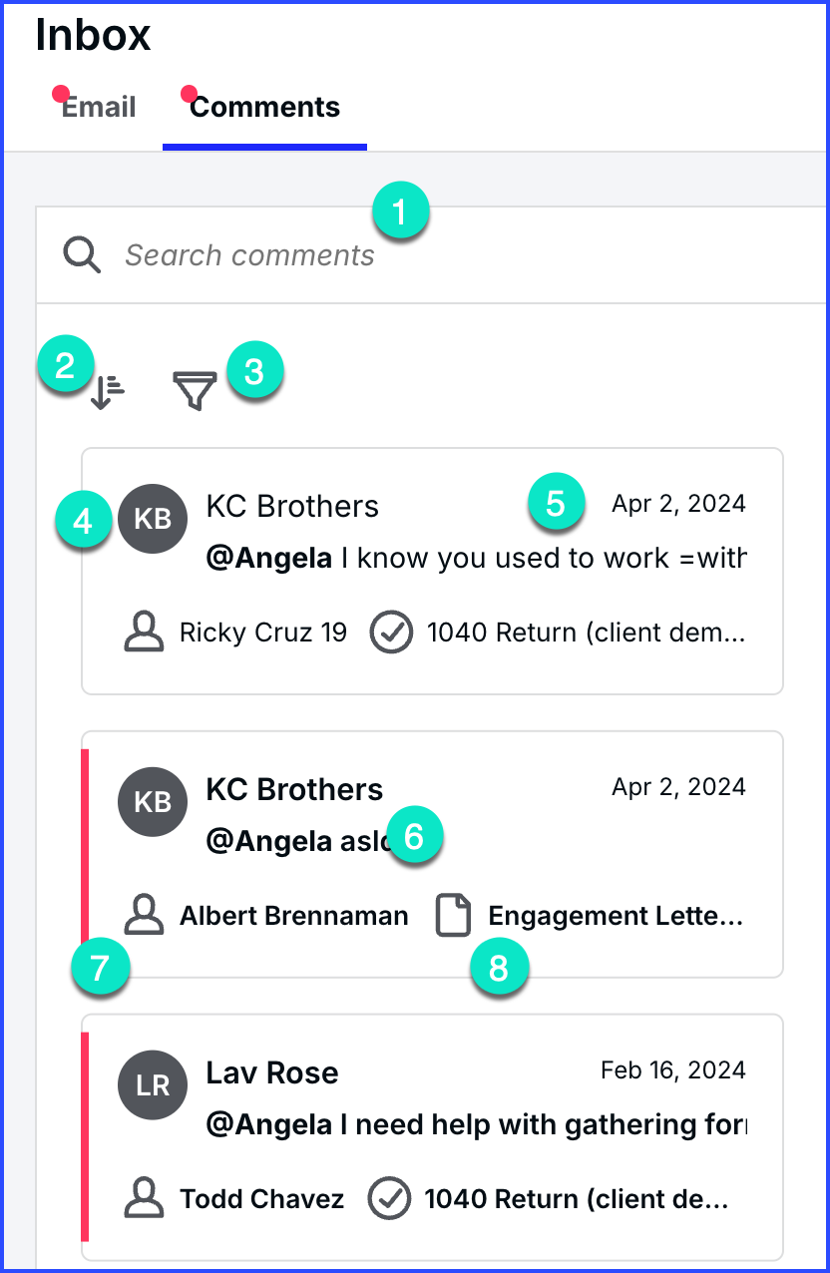
Task: Click the LR avatar for Lav Rose
Action: tap(153, 1085)
